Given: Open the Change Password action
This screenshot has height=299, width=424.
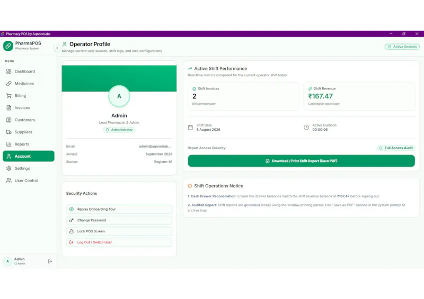Looking at the screenshot, I should tap(119, 220).
